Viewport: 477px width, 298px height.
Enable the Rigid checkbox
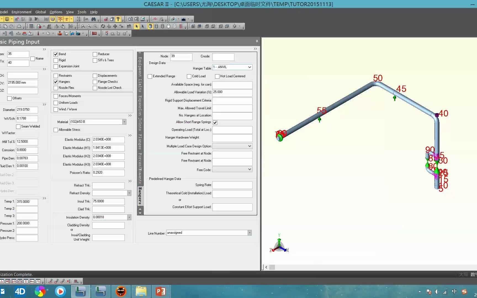coord(56,60)
